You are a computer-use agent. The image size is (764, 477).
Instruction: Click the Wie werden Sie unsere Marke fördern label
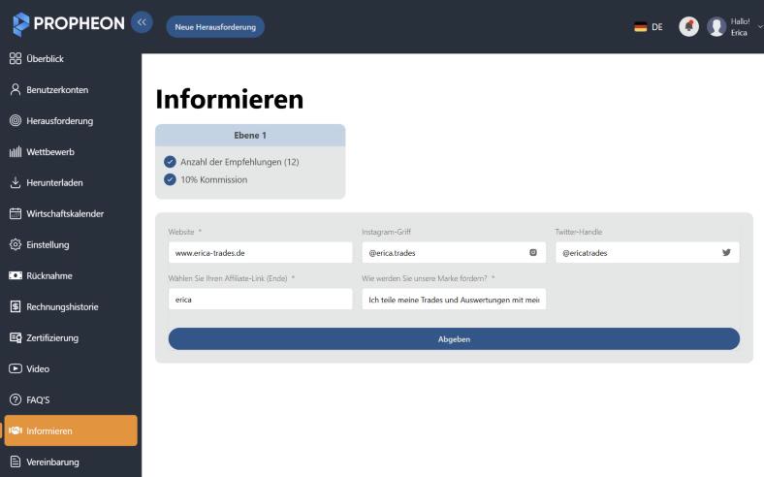pyautogui.click(x=428, y=278)
